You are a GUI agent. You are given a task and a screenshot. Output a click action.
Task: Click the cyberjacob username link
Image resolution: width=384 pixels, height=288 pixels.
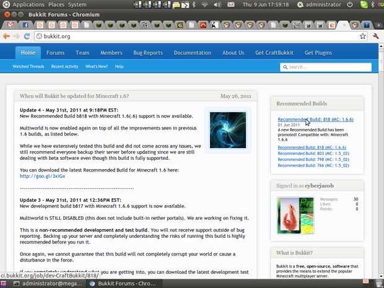click(319, 186)
